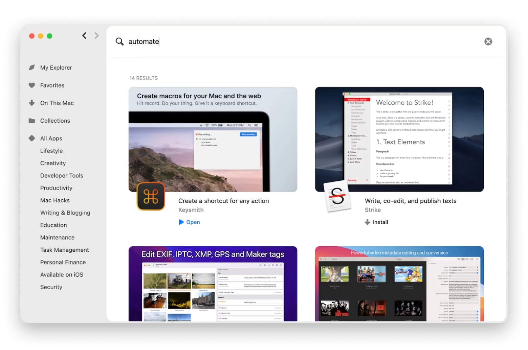This screenshot has width=528, height=350.
Task: Open Available on iOS category
Action: [x=62, y=275]
